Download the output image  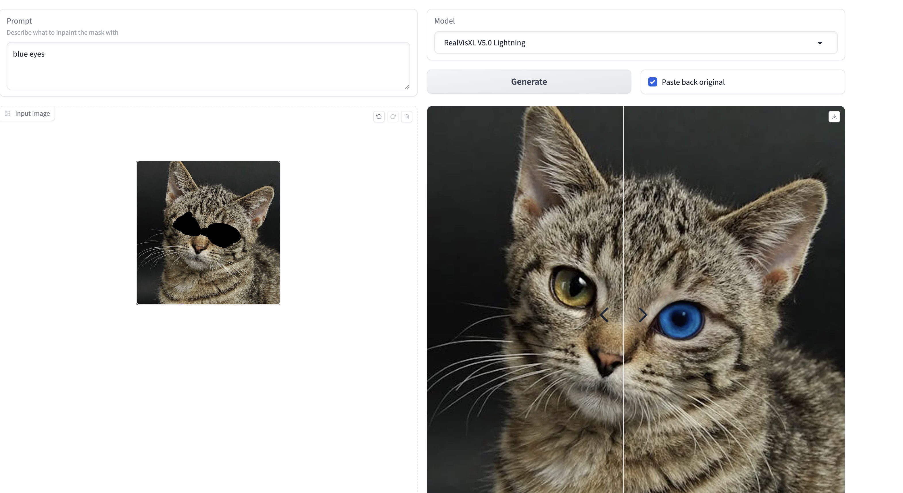point(834,117)
